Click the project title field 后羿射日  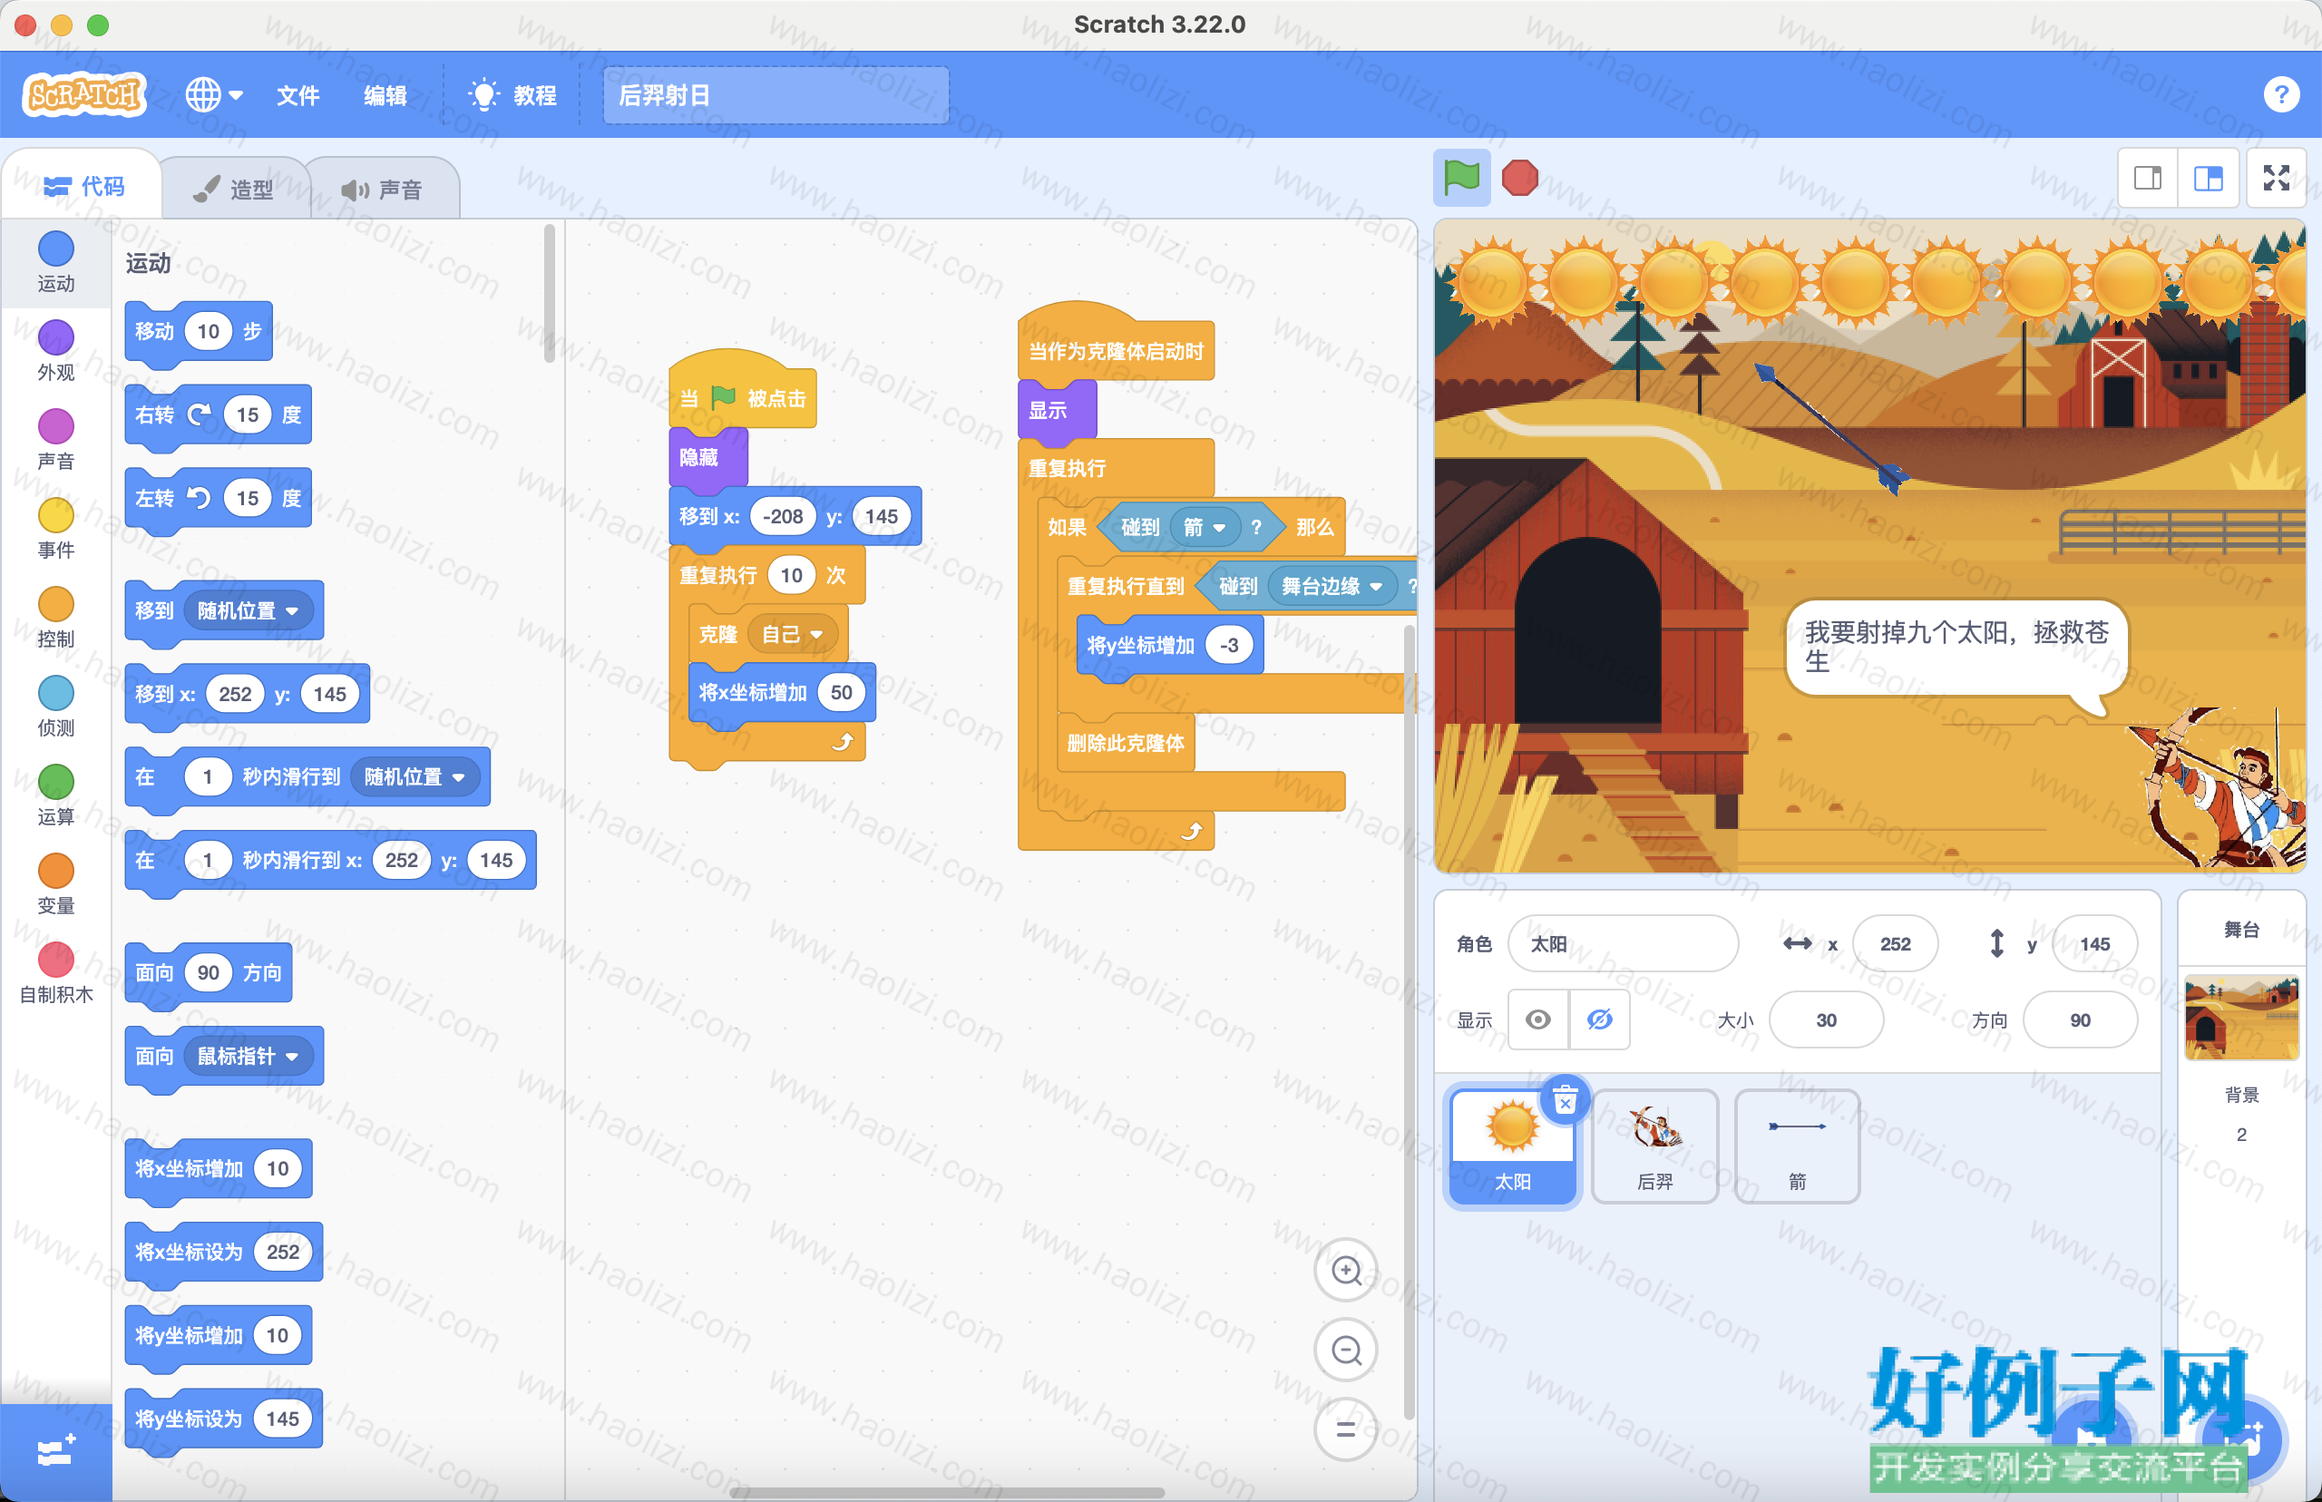click(x=776, y=94)
